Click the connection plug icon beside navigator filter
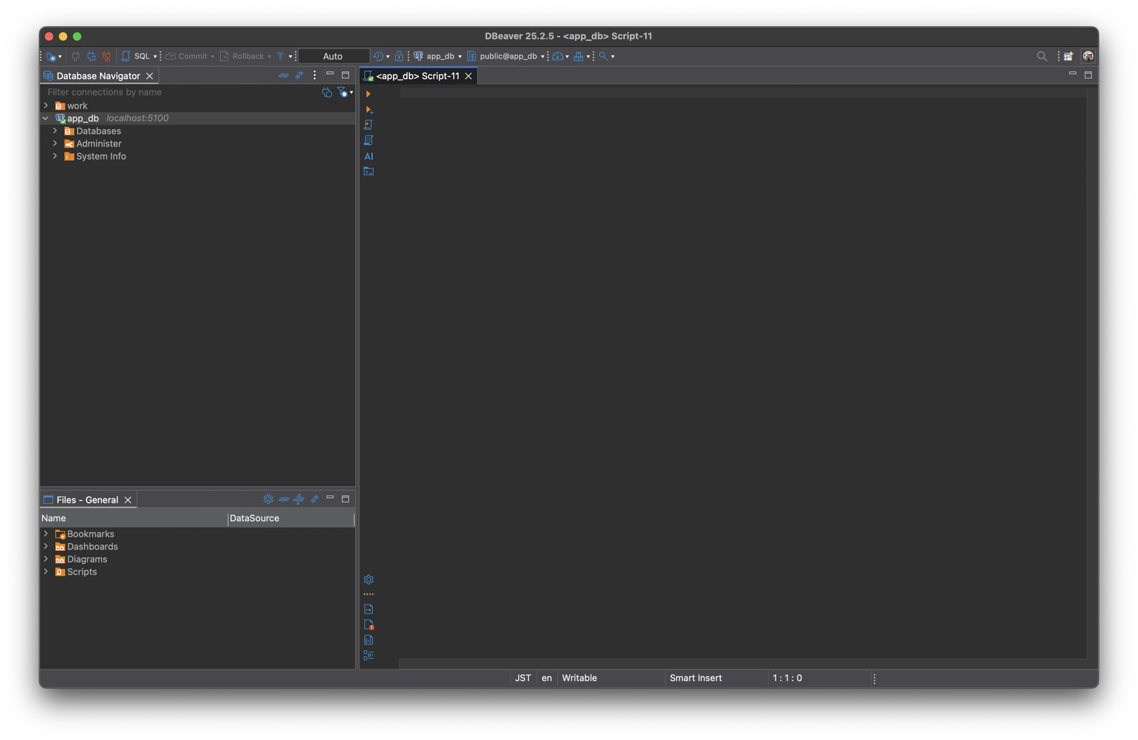 click(327, 92)
